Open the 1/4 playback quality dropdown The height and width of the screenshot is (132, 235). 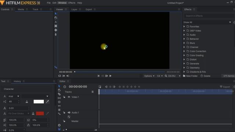point(160,76)
